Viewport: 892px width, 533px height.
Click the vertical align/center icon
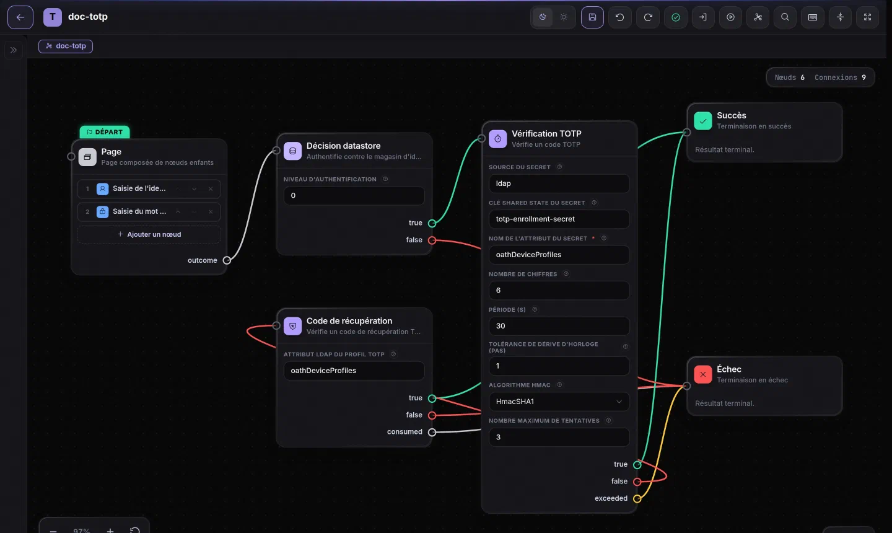point(841,17)
